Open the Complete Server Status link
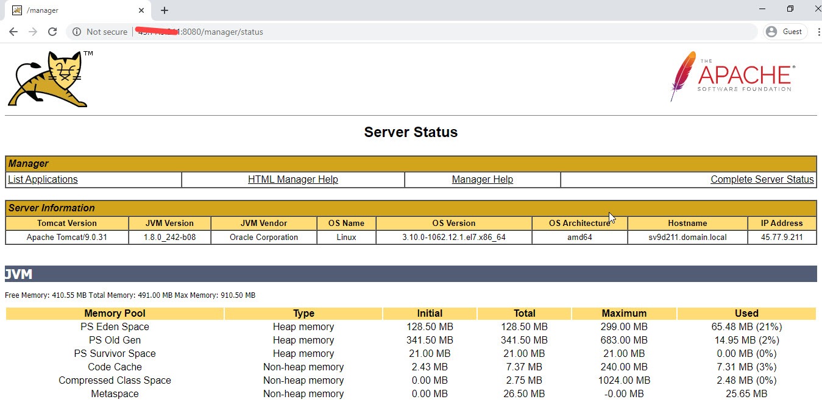The height and width of the screenshot is (402, 822). pos(762,180)
